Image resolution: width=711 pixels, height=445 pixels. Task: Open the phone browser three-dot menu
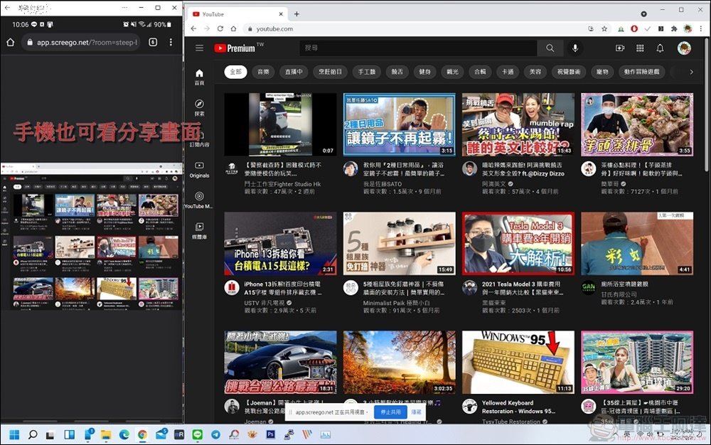point(171,42)
